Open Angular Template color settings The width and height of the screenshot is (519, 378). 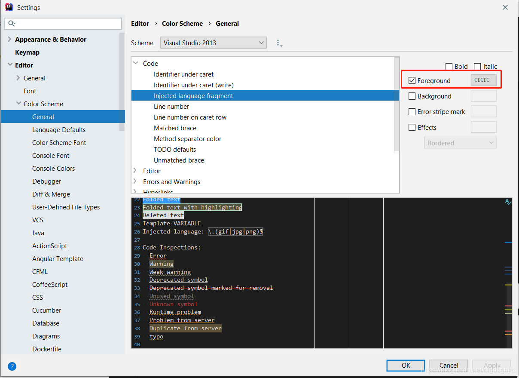click(x=58, y=258)
